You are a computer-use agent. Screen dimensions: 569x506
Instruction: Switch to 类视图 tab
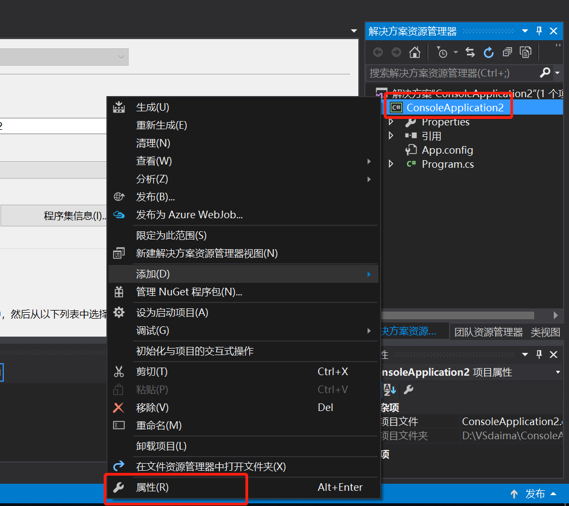545,332
